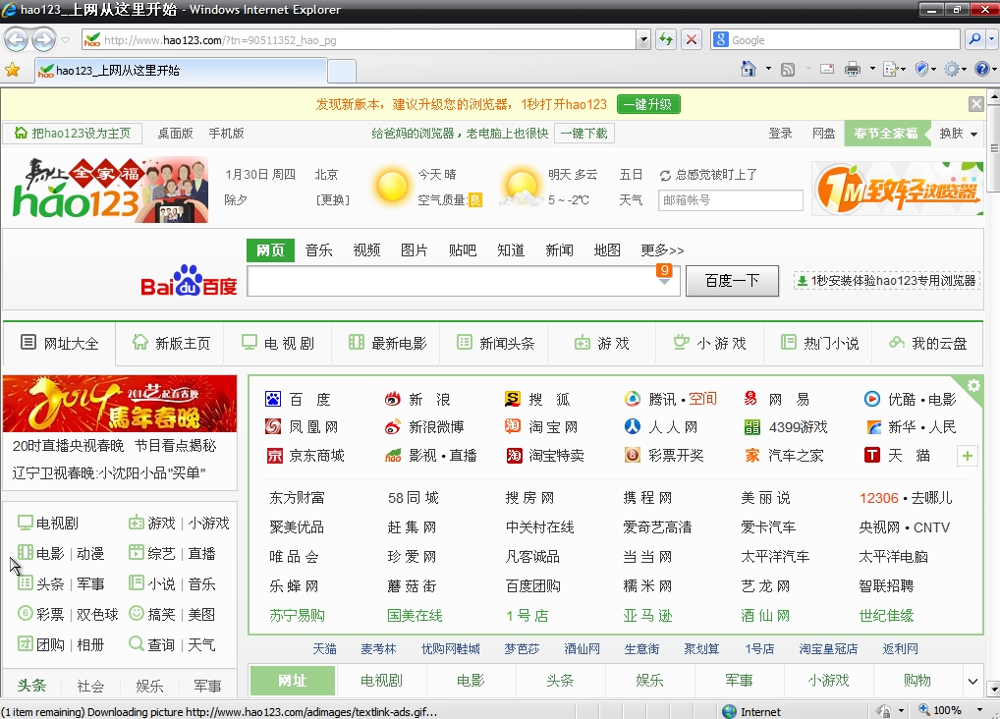Open the Favorites star icon

12,70
